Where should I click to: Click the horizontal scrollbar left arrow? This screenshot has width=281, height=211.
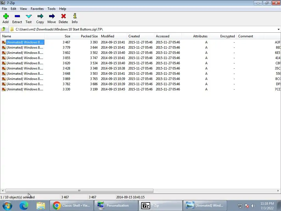(2, 191)
